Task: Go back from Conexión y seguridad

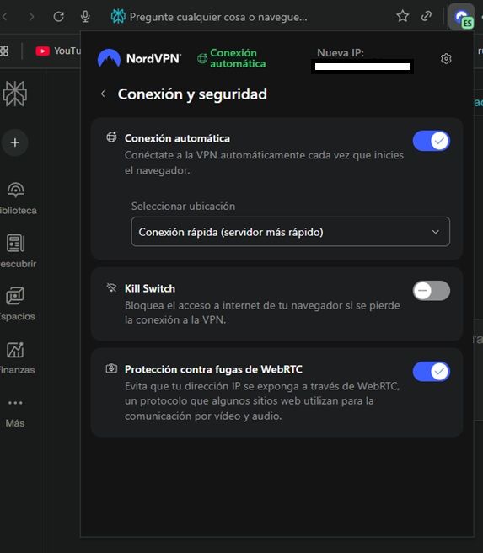Action: 103,94
